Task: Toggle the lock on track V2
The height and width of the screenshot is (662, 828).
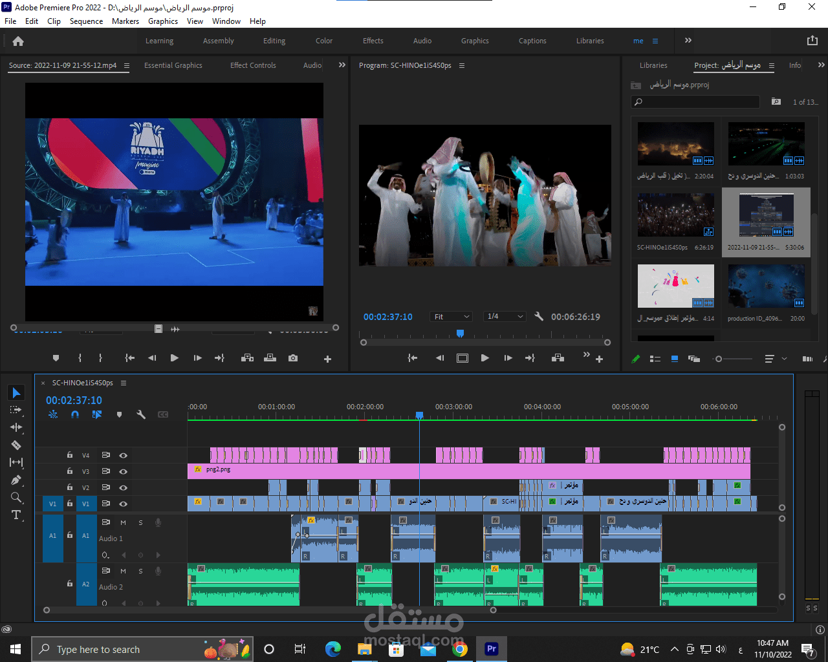Action: [70, 487]
